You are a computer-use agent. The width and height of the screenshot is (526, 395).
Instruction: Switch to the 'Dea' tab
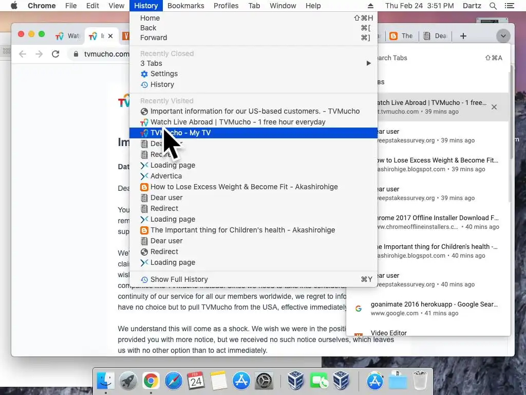435,36
